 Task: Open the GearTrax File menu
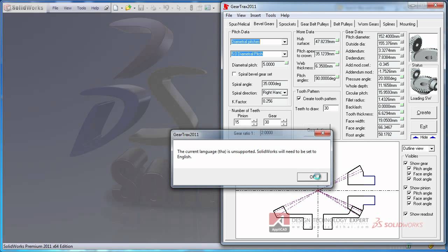(x=229, y=15)
